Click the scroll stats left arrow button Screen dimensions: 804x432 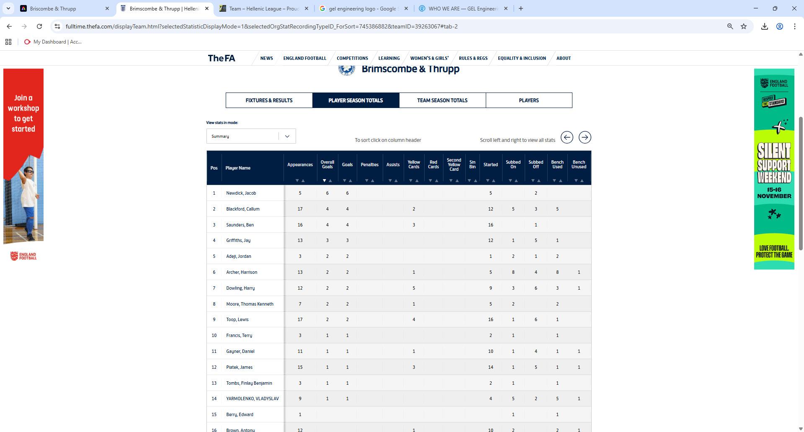(567, 137)
